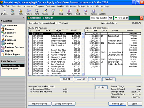Close the Navigators side panel

tap(24, 17)
